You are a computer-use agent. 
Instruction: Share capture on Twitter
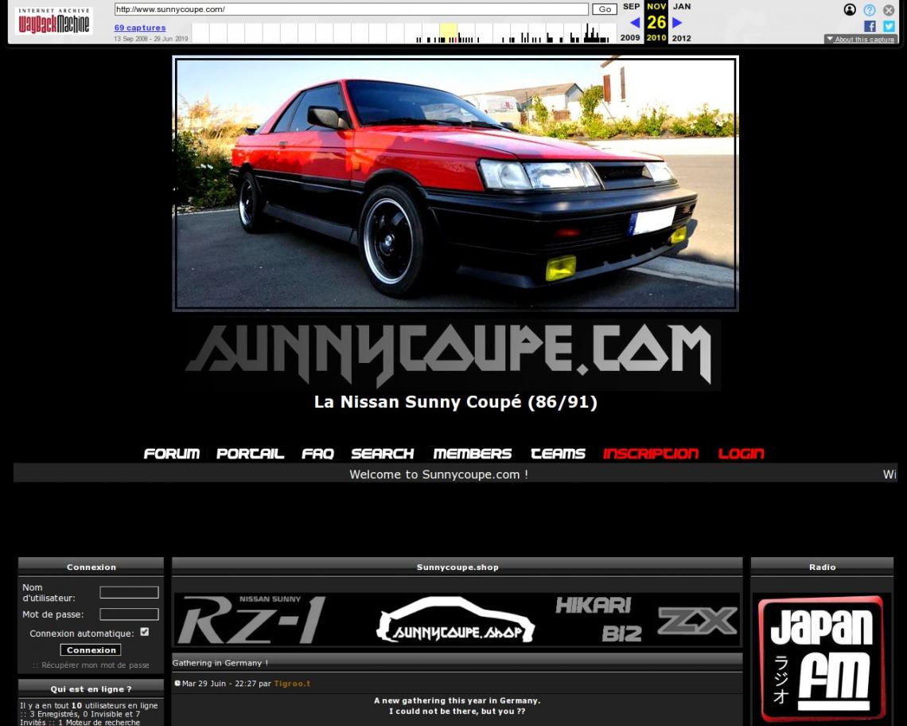coord(889,26)
